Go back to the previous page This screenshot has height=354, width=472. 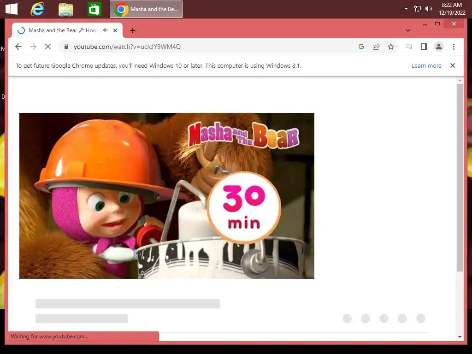[18, 47]
